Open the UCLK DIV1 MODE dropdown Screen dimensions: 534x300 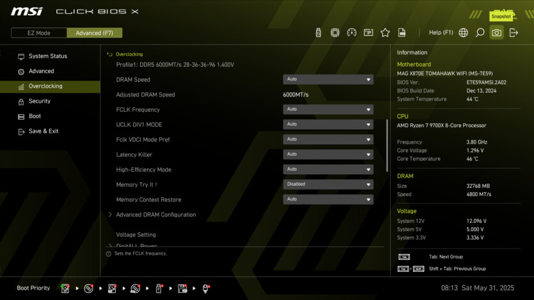[328, 124]
